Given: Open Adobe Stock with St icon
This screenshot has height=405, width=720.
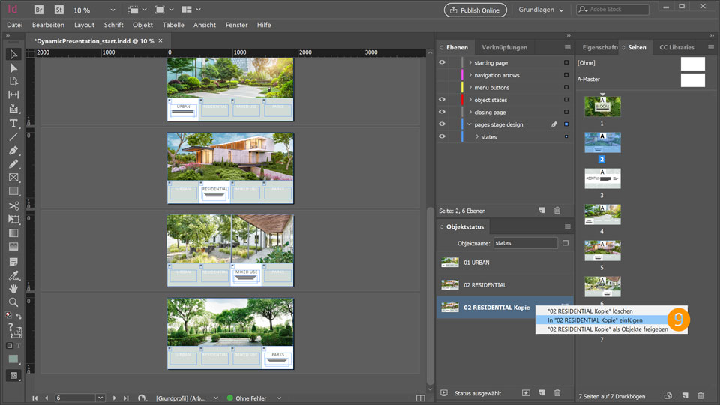Looking at the screenshot, I should pyautogui.click(x=59, y=10).
